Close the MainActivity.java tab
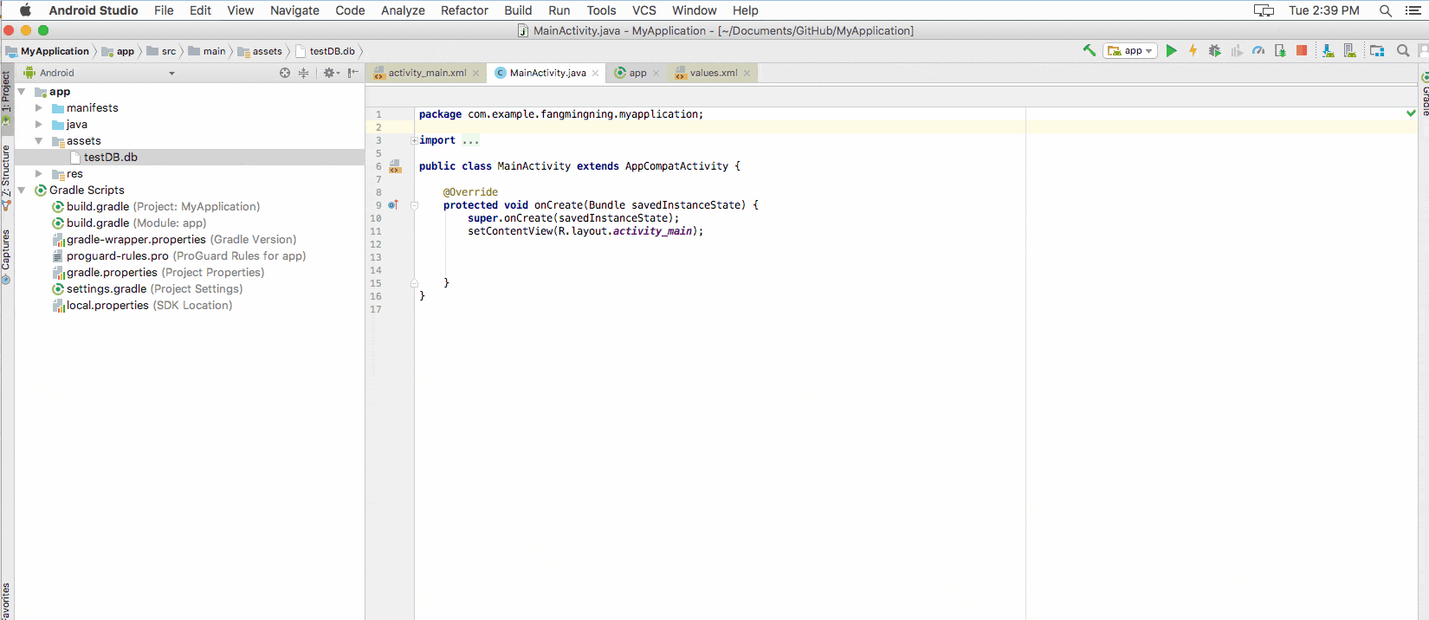Image resolution: width=1429 pixels, height=620 pixels. (595, 74)
